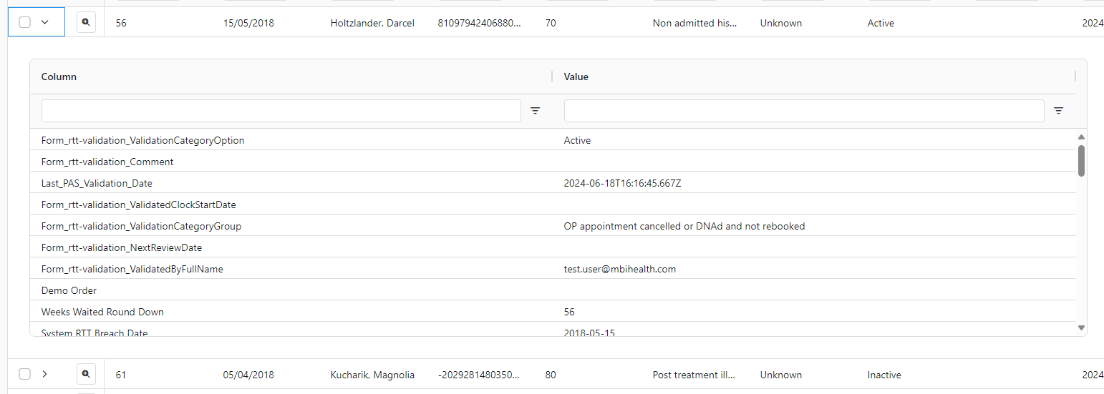Expand the Kucharik, Magnolia row details
The height and width of the screenshot is (394, 1104).
coord(45,374)
